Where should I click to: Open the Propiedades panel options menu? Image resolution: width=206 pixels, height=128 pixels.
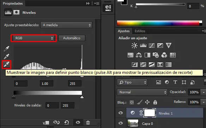97,3
